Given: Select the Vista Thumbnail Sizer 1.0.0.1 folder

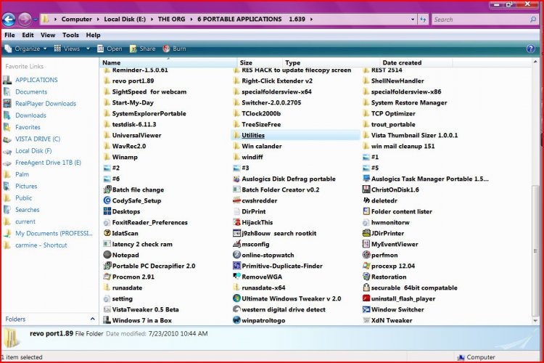Looking at the screenshot, I should click(x=410, y=135).
